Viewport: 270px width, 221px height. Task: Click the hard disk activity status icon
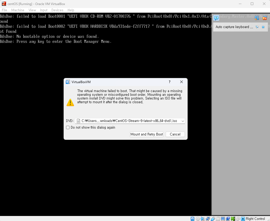coord(193,219)
